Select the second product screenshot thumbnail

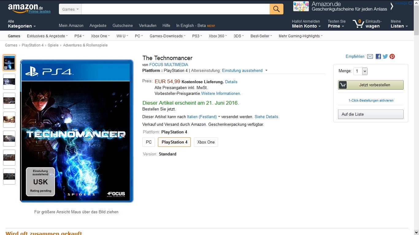point(9,82)
